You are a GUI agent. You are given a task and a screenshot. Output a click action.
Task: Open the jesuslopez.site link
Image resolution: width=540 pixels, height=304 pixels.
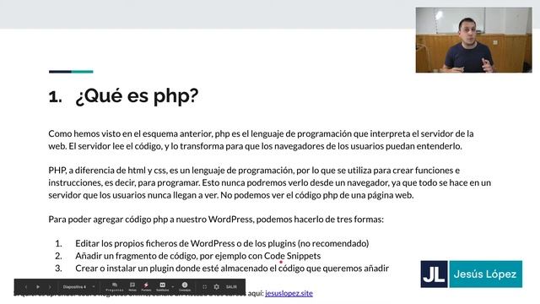click(x=289, y=293)
